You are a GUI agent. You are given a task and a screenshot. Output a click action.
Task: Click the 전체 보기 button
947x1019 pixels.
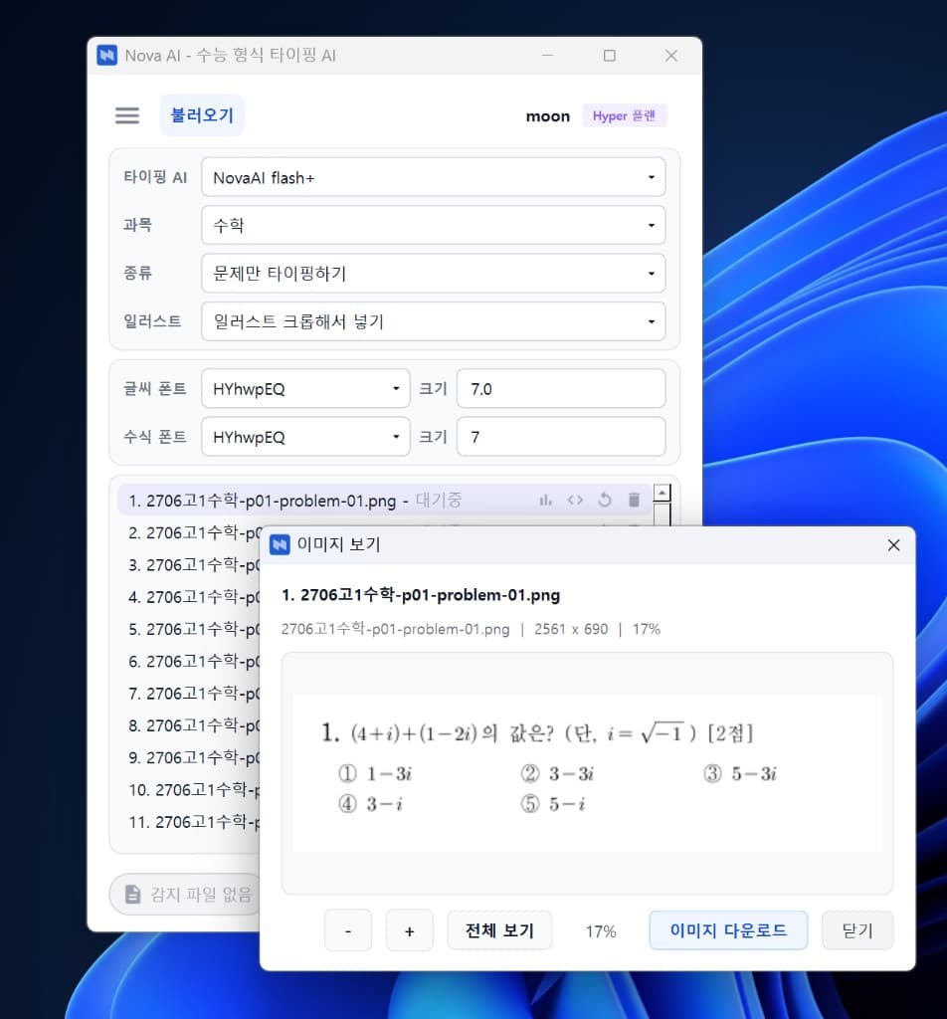[x=499, y=930]
